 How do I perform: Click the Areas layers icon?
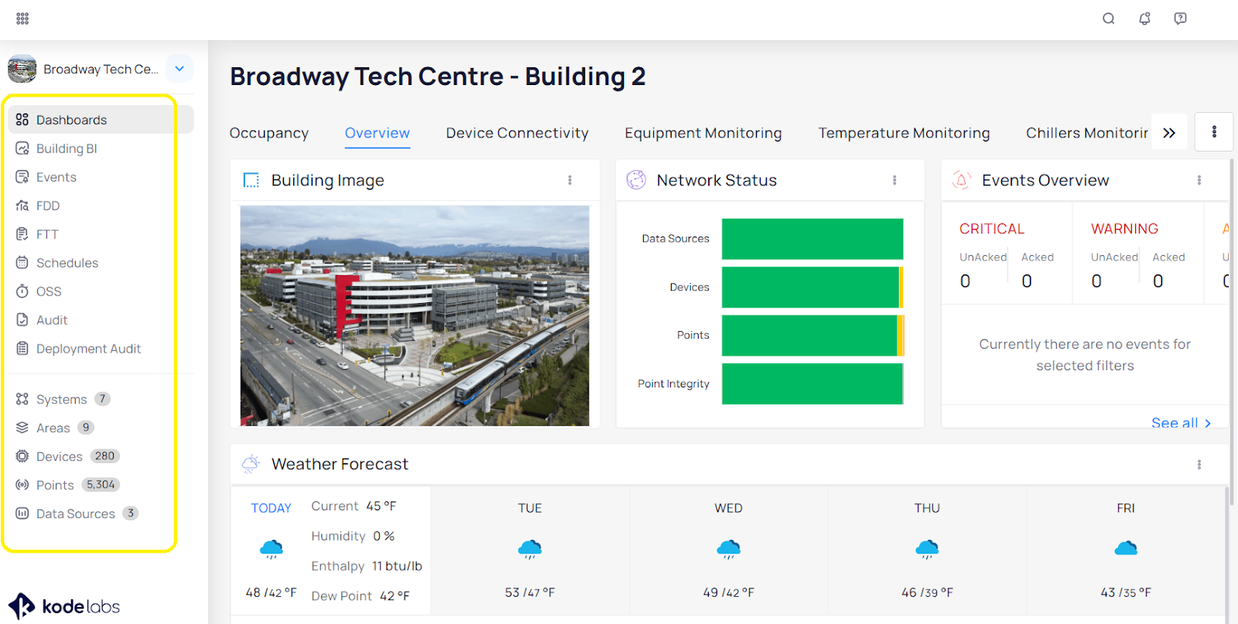(x=22, y=428)
